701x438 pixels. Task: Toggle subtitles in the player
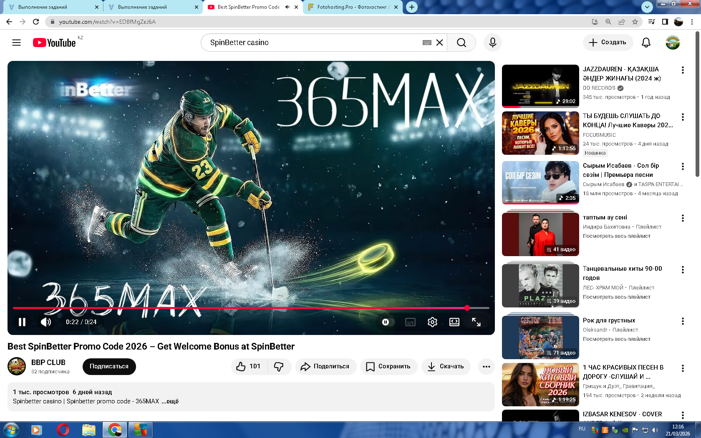point(410,322)
